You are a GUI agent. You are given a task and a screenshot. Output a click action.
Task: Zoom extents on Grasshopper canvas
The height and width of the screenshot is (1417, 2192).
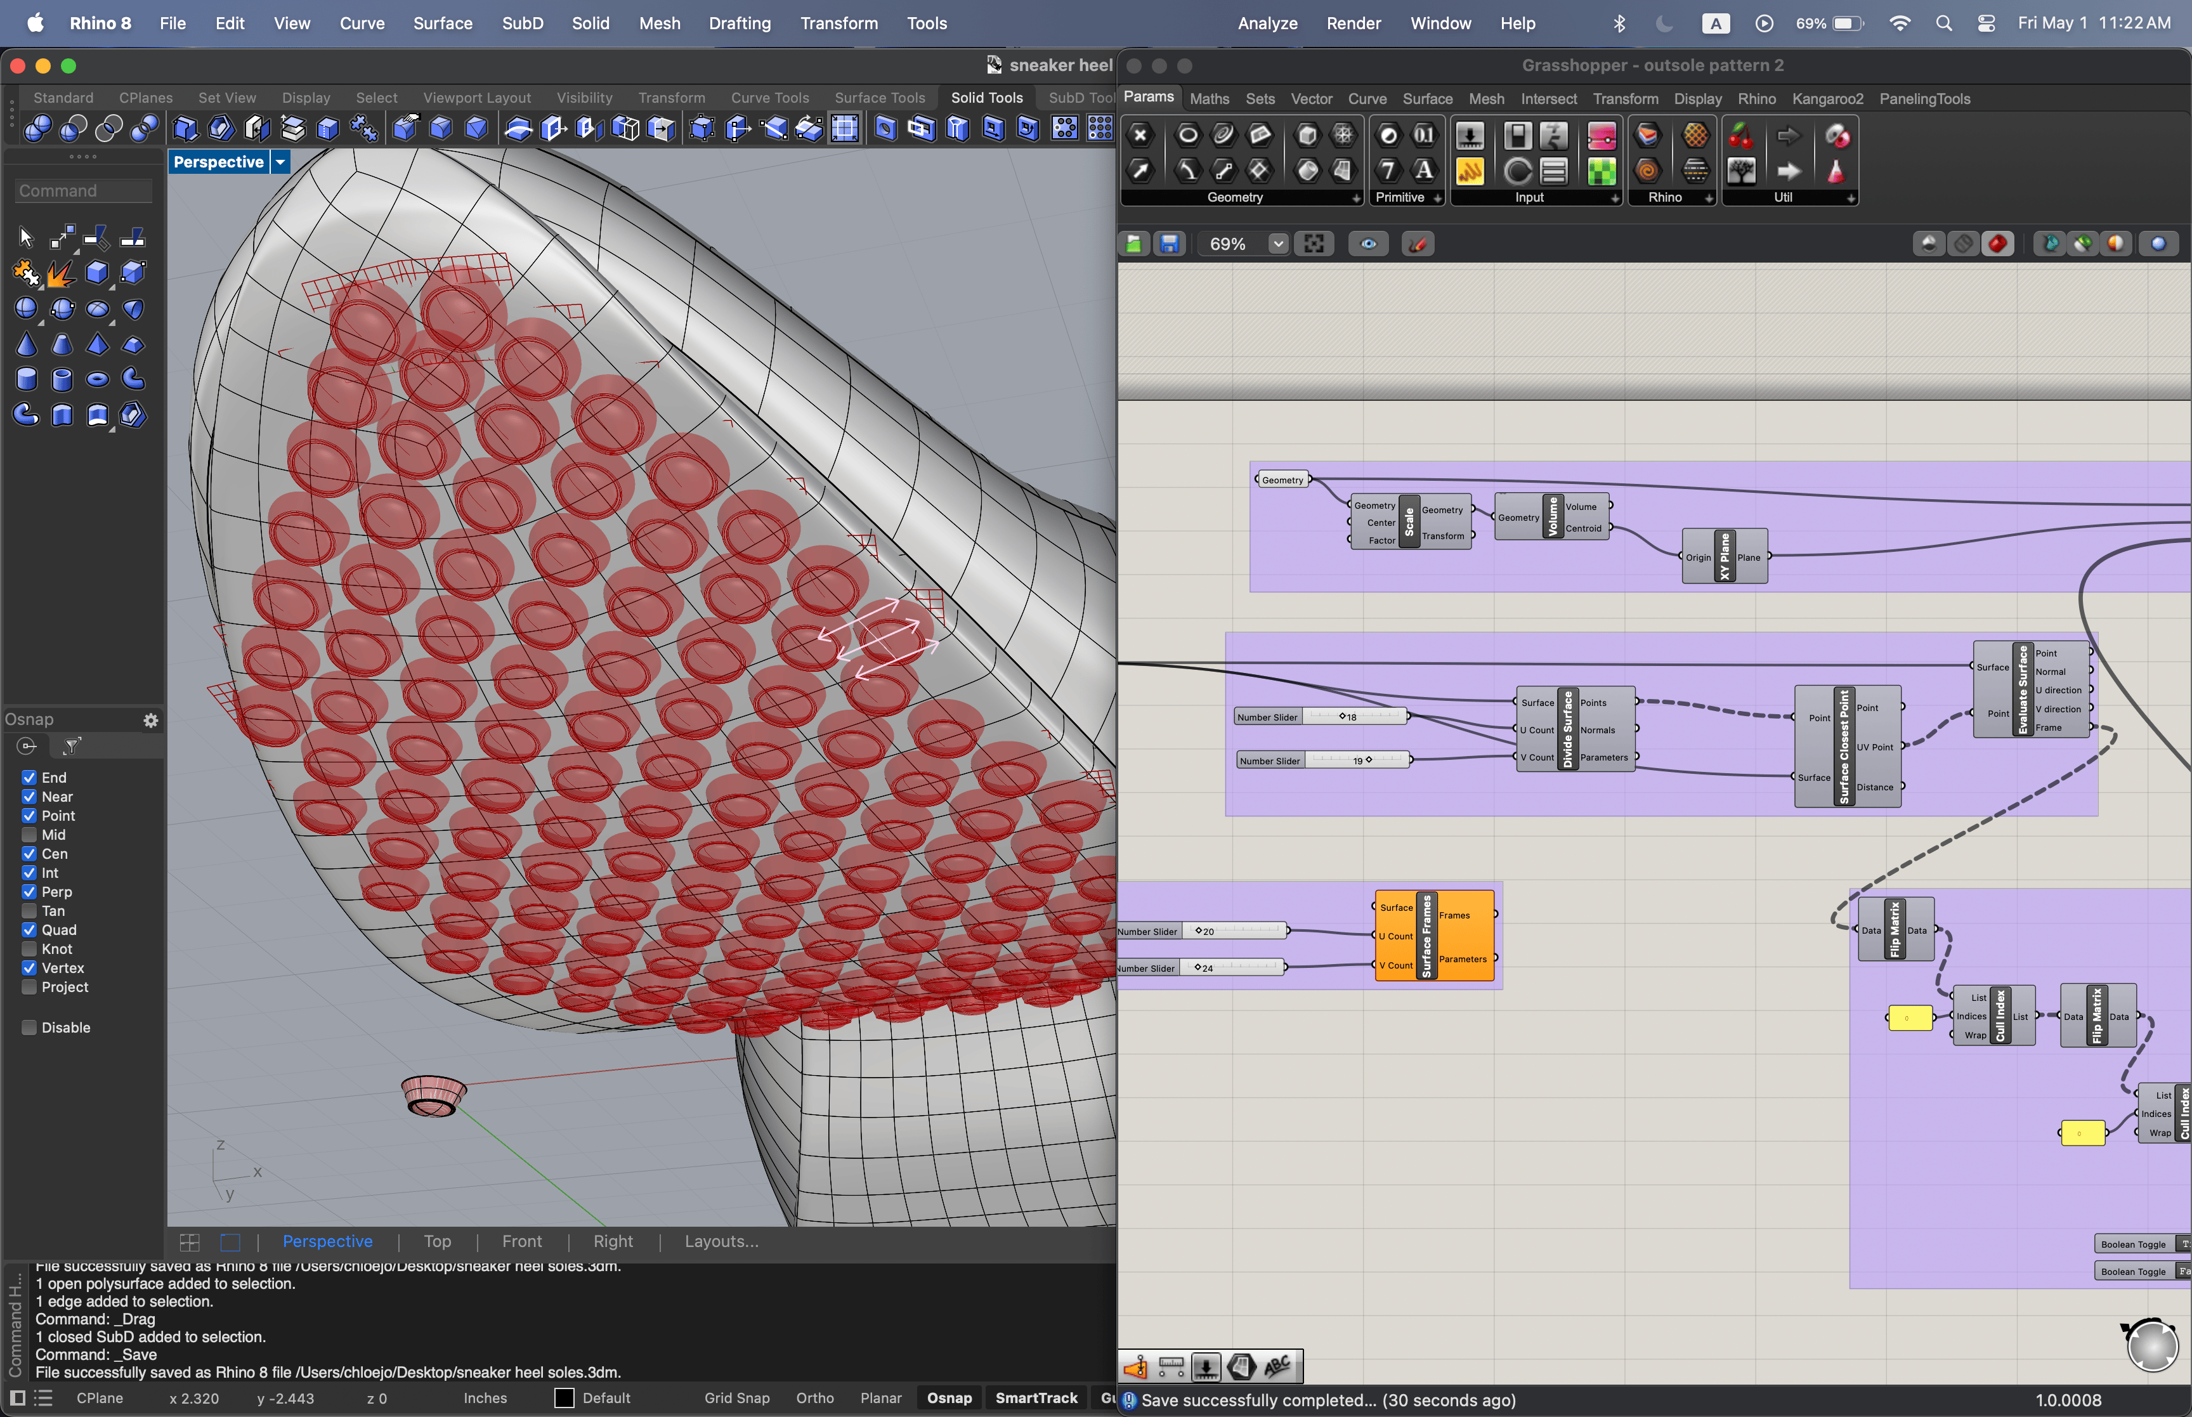[1314, 244]
